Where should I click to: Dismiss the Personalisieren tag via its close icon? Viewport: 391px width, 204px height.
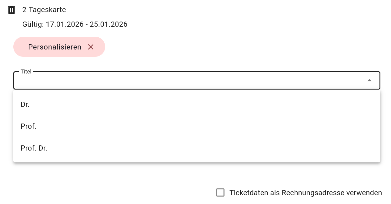91,47
